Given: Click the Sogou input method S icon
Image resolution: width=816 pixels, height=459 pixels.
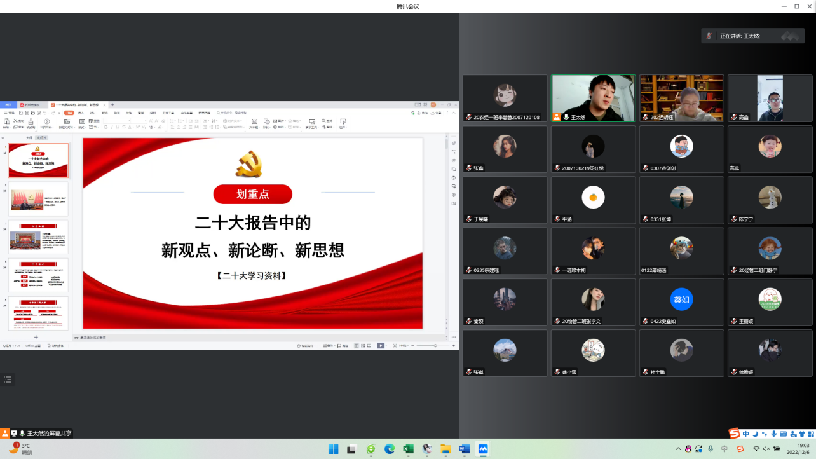Looking at the screenshot, I should (x=735, y=434).
